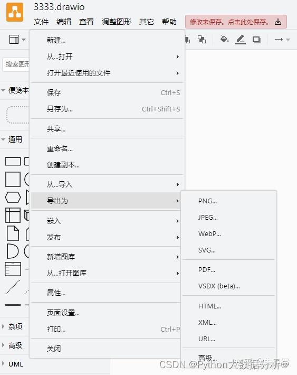Pick the hexagon shape in General
The height and width of the screenshot is (375, 297).
[x=13, y=198]
